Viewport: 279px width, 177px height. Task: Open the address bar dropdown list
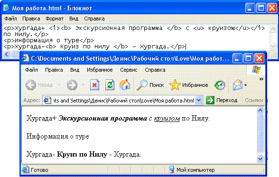(x=198, y=101)
